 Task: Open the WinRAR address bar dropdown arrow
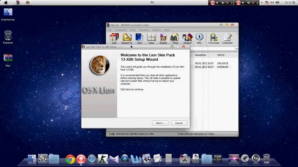click(237, 49)
